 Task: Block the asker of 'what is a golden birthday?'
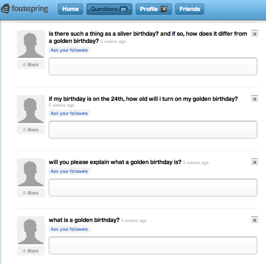(31, 250)
